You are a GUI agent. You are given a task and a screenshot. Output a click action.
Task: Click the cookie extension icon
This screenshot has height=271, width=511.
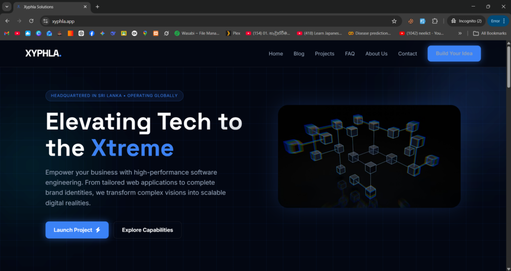click(x=411, y=21)
